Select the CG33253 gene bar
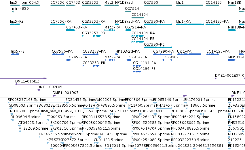245x150 pixels. click(92, 5)
